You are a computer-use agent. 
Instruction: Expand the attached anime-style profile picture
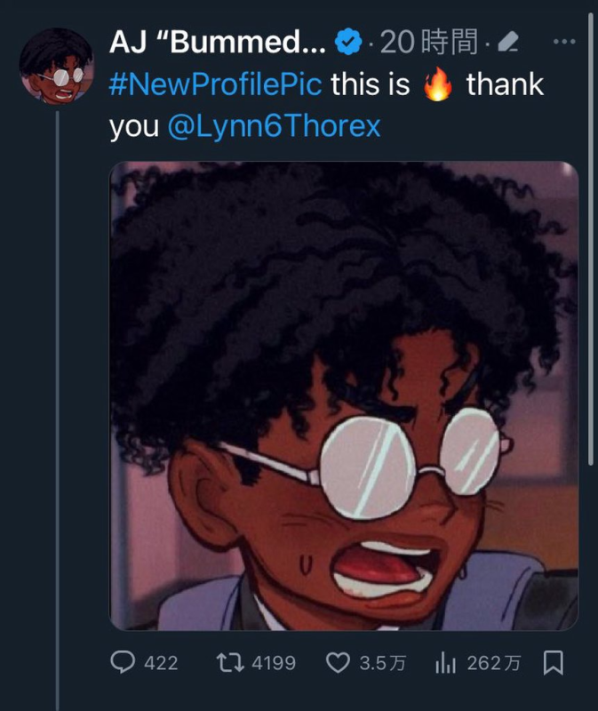click(x=343, y=396)
